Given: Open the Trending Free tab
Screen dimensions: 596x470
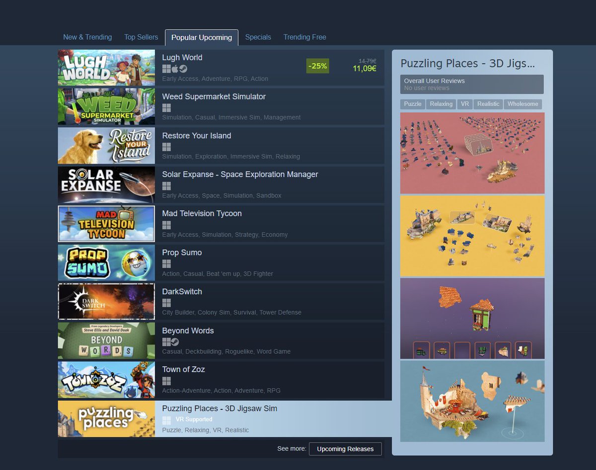Looking at the screenshot, I should [304, 37].
